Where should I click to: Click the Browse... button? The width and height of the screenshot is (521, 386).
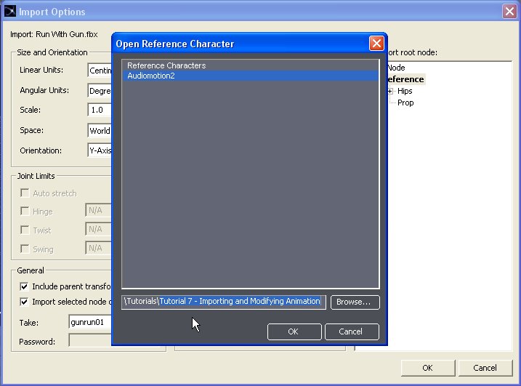[x=355, y=302]
